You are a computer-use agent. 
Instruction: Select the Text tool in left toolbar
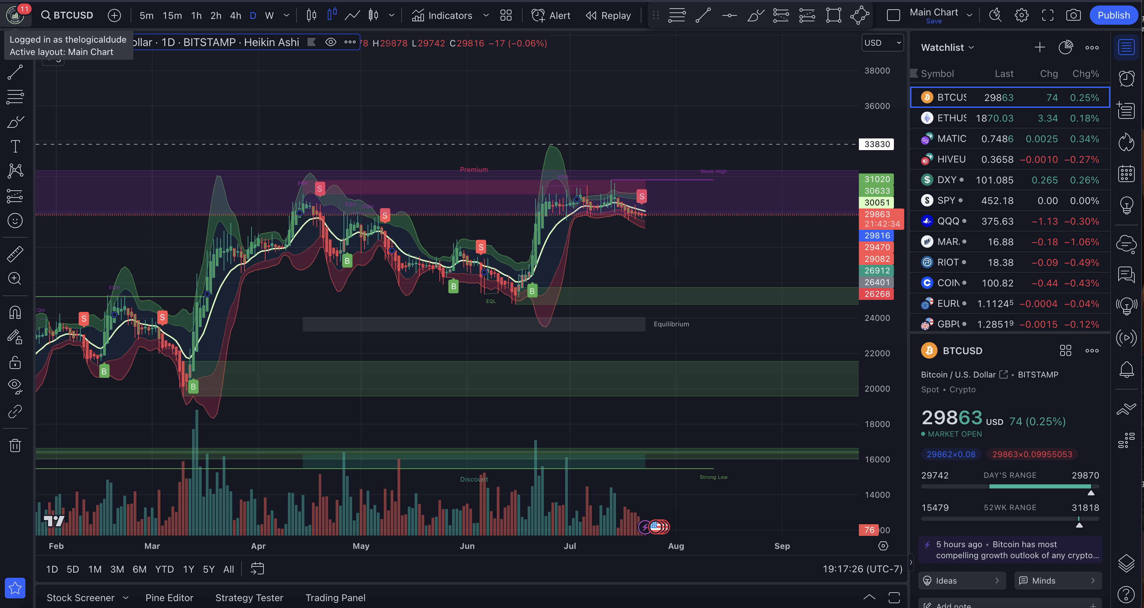tap(15, 146)
